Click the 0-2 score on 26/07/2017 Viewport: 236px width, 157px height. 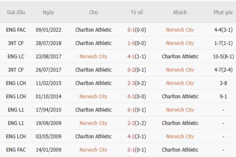click(x=131, y=70)
